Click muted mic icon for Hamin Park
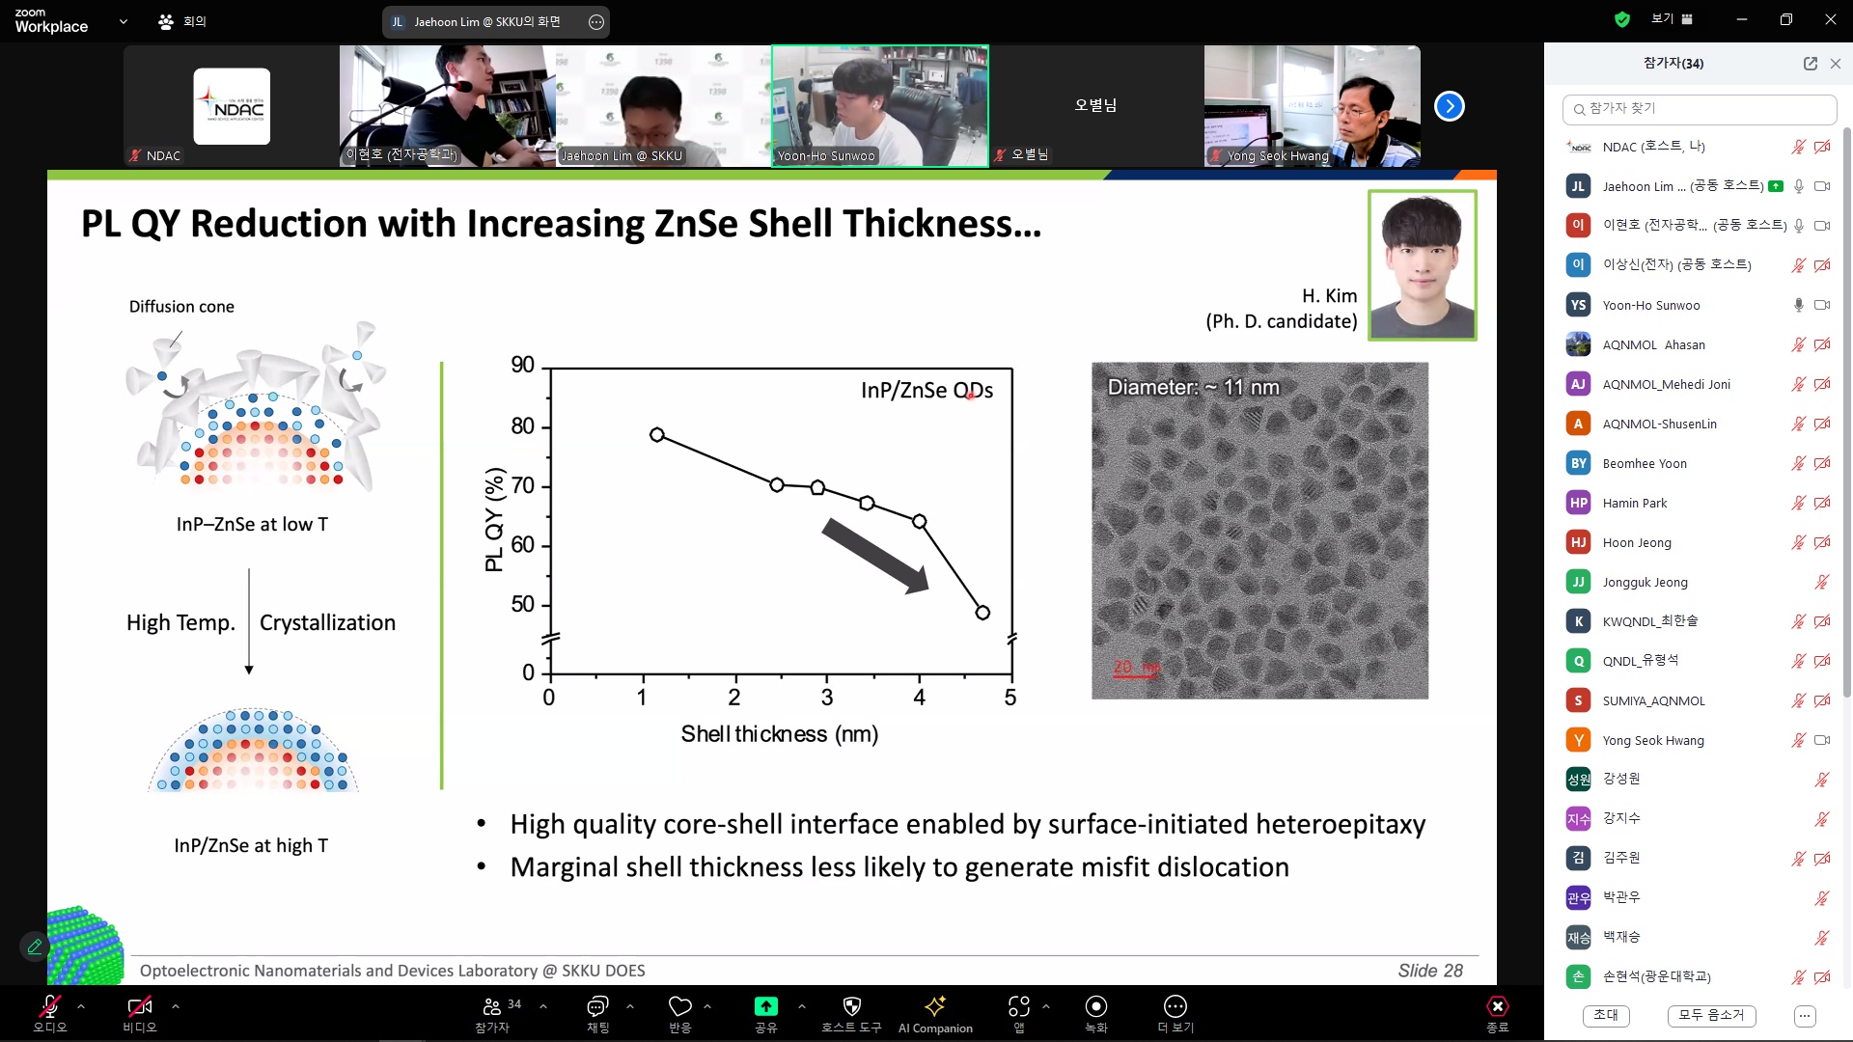 point(1799,503)
